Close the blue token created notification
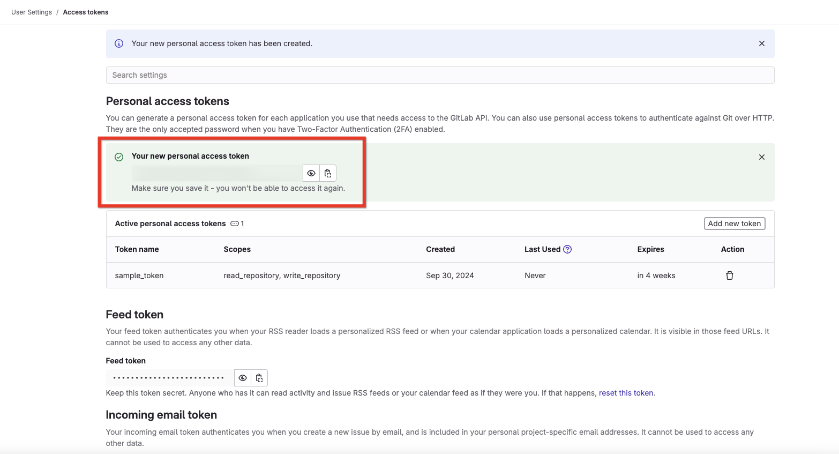This screenshot has height=454, width=839. click(761, 43)
